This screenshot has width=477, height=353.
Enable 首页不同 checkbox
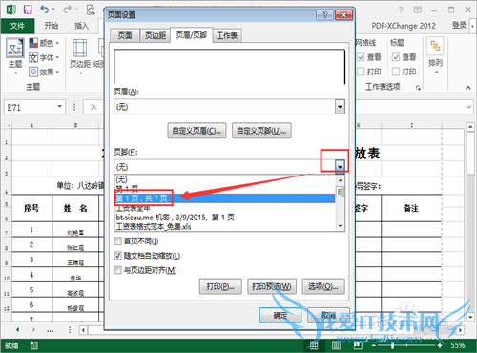point(118,241)
